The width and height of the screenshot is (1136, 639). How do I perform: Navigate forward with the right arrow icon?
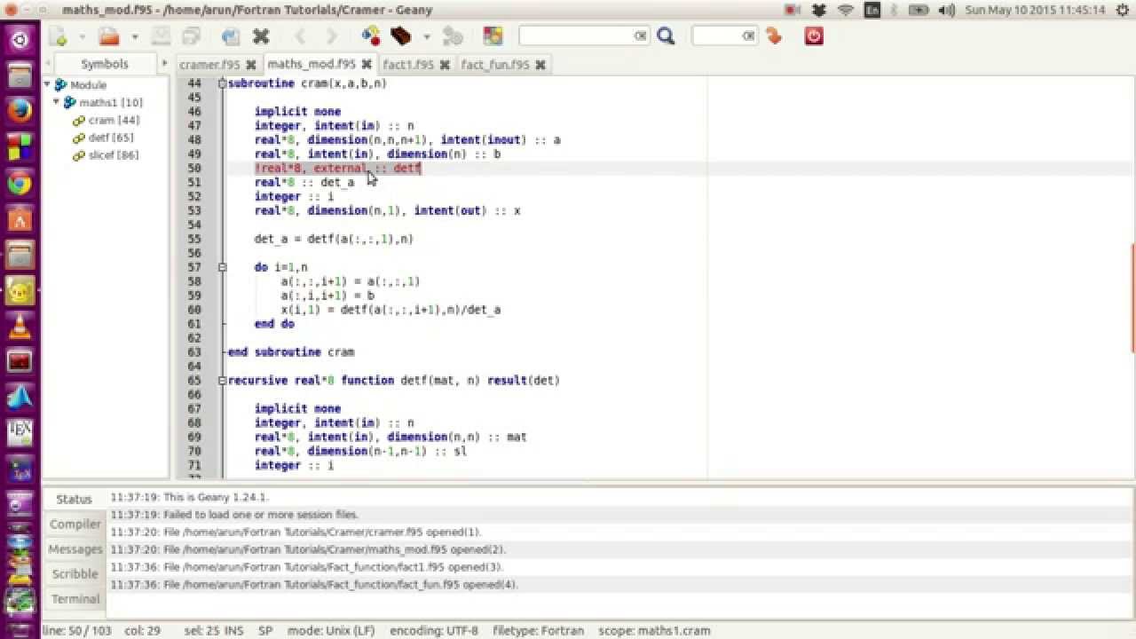[332, 36]
